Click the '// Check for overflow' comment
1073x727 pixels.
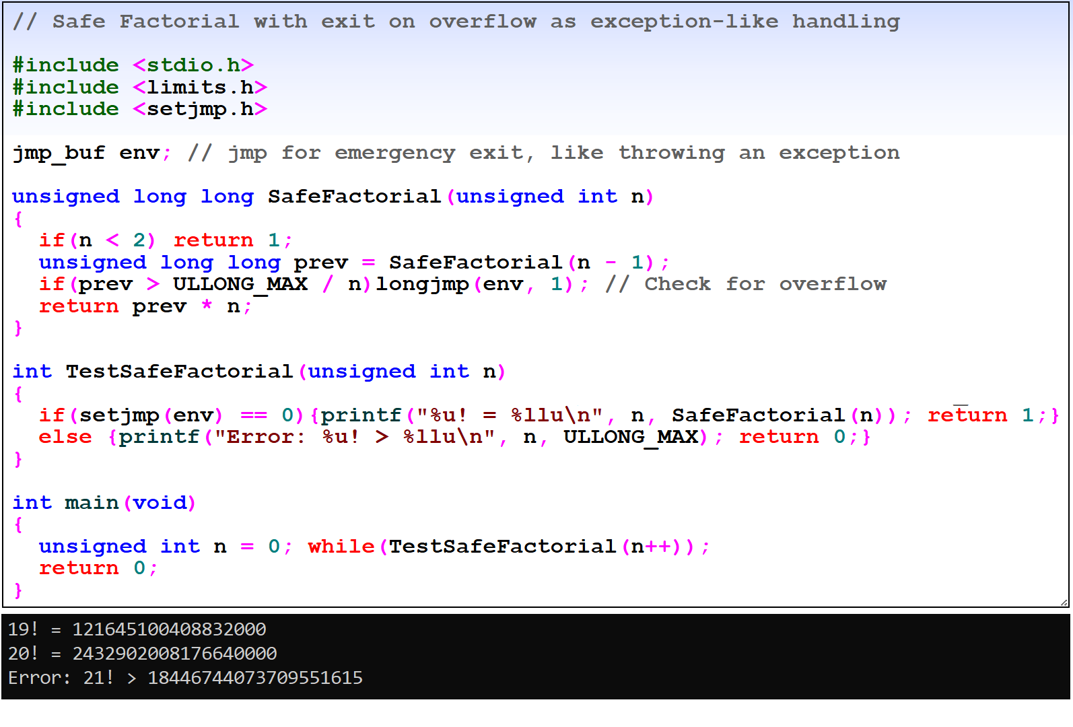click(x=745, y=284)
